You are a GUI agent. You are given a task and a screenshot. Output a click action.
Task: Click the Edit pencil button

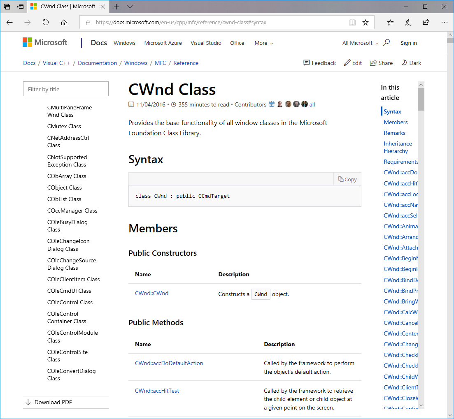[353, 63]
